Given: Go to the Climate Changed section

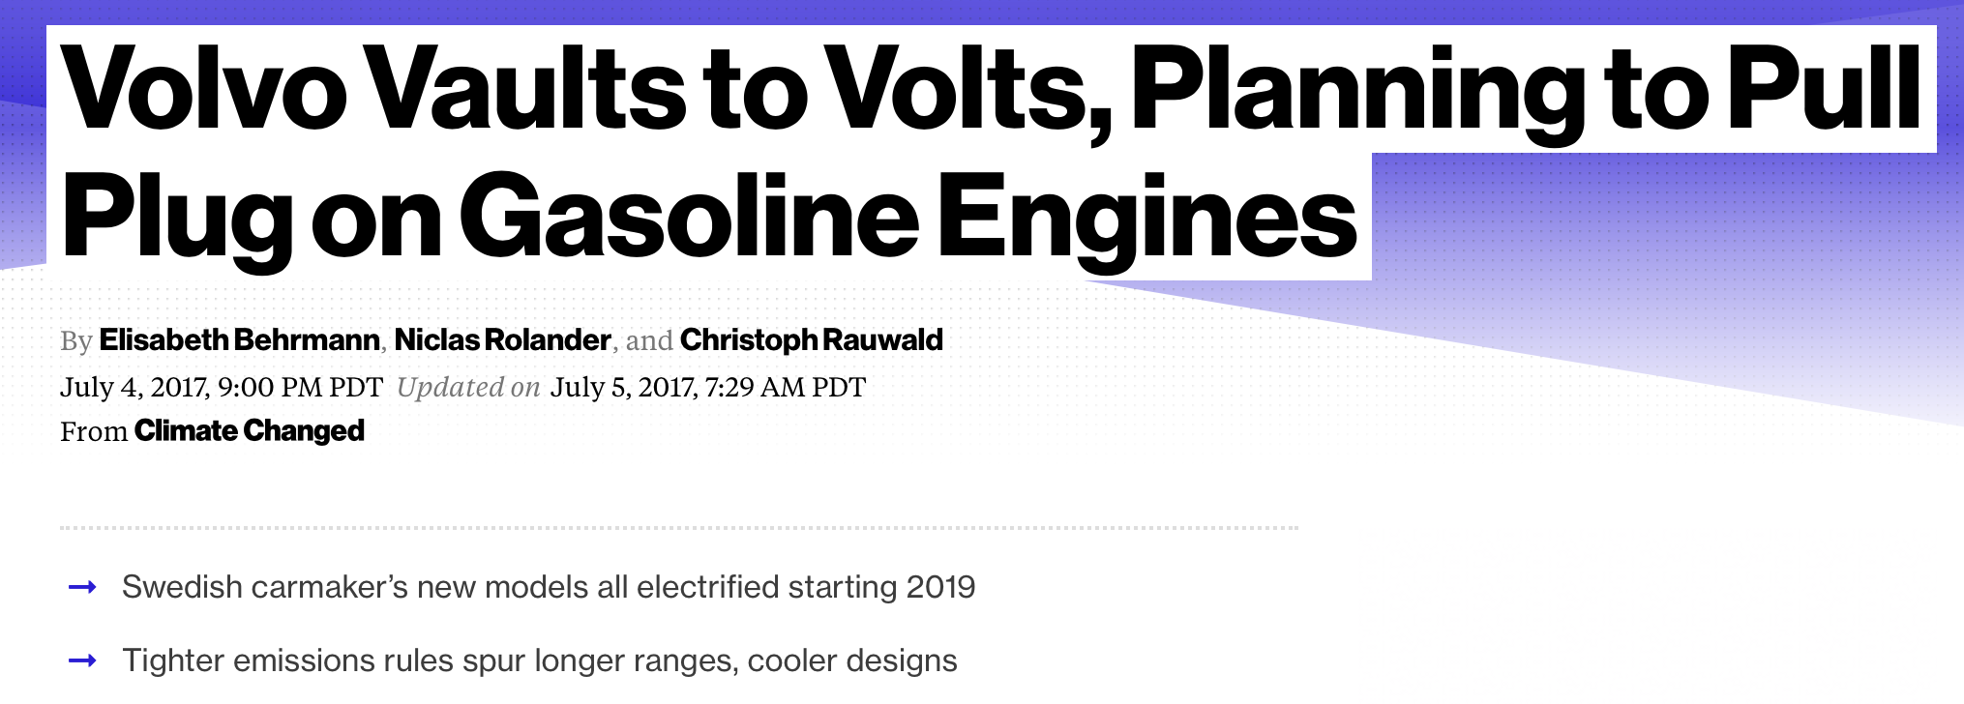Looking at the screenshot, I should tap(249, 430).
